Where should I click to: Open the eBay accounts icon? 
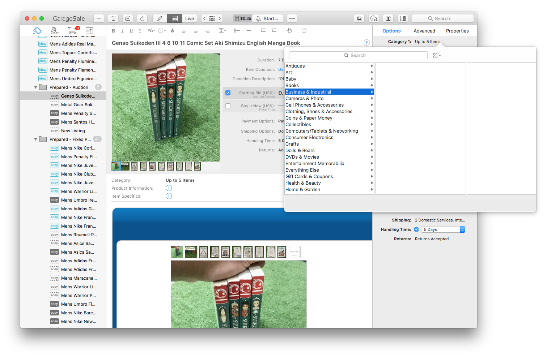coord(388,18)
